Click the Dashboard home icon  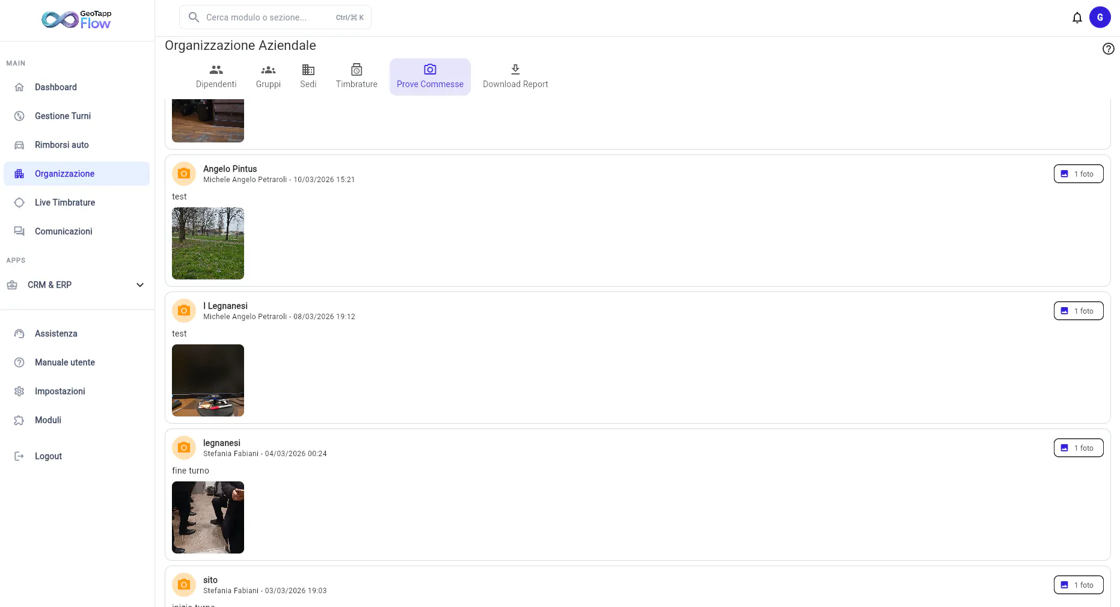pos(19,87)
